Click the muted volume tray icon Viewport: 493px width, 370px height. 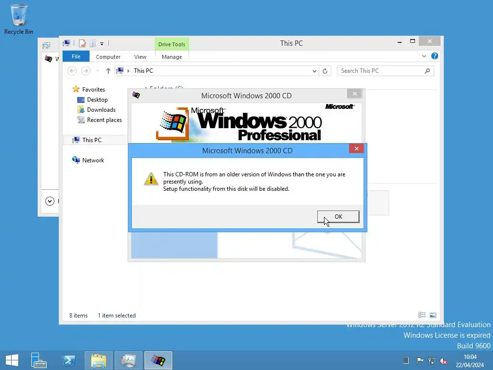coord(443,360)
